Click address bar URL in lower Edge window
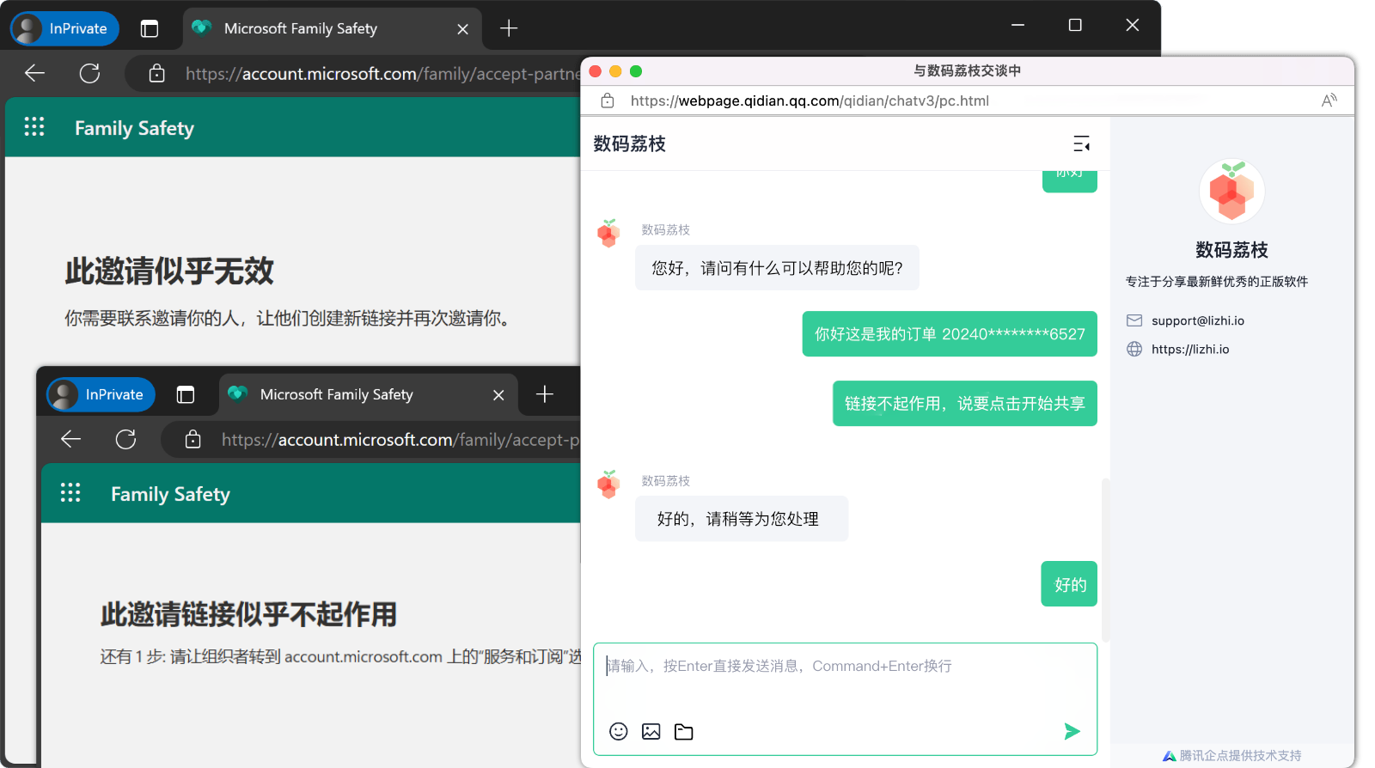The image size is (1375, 768). coord(400,440)
